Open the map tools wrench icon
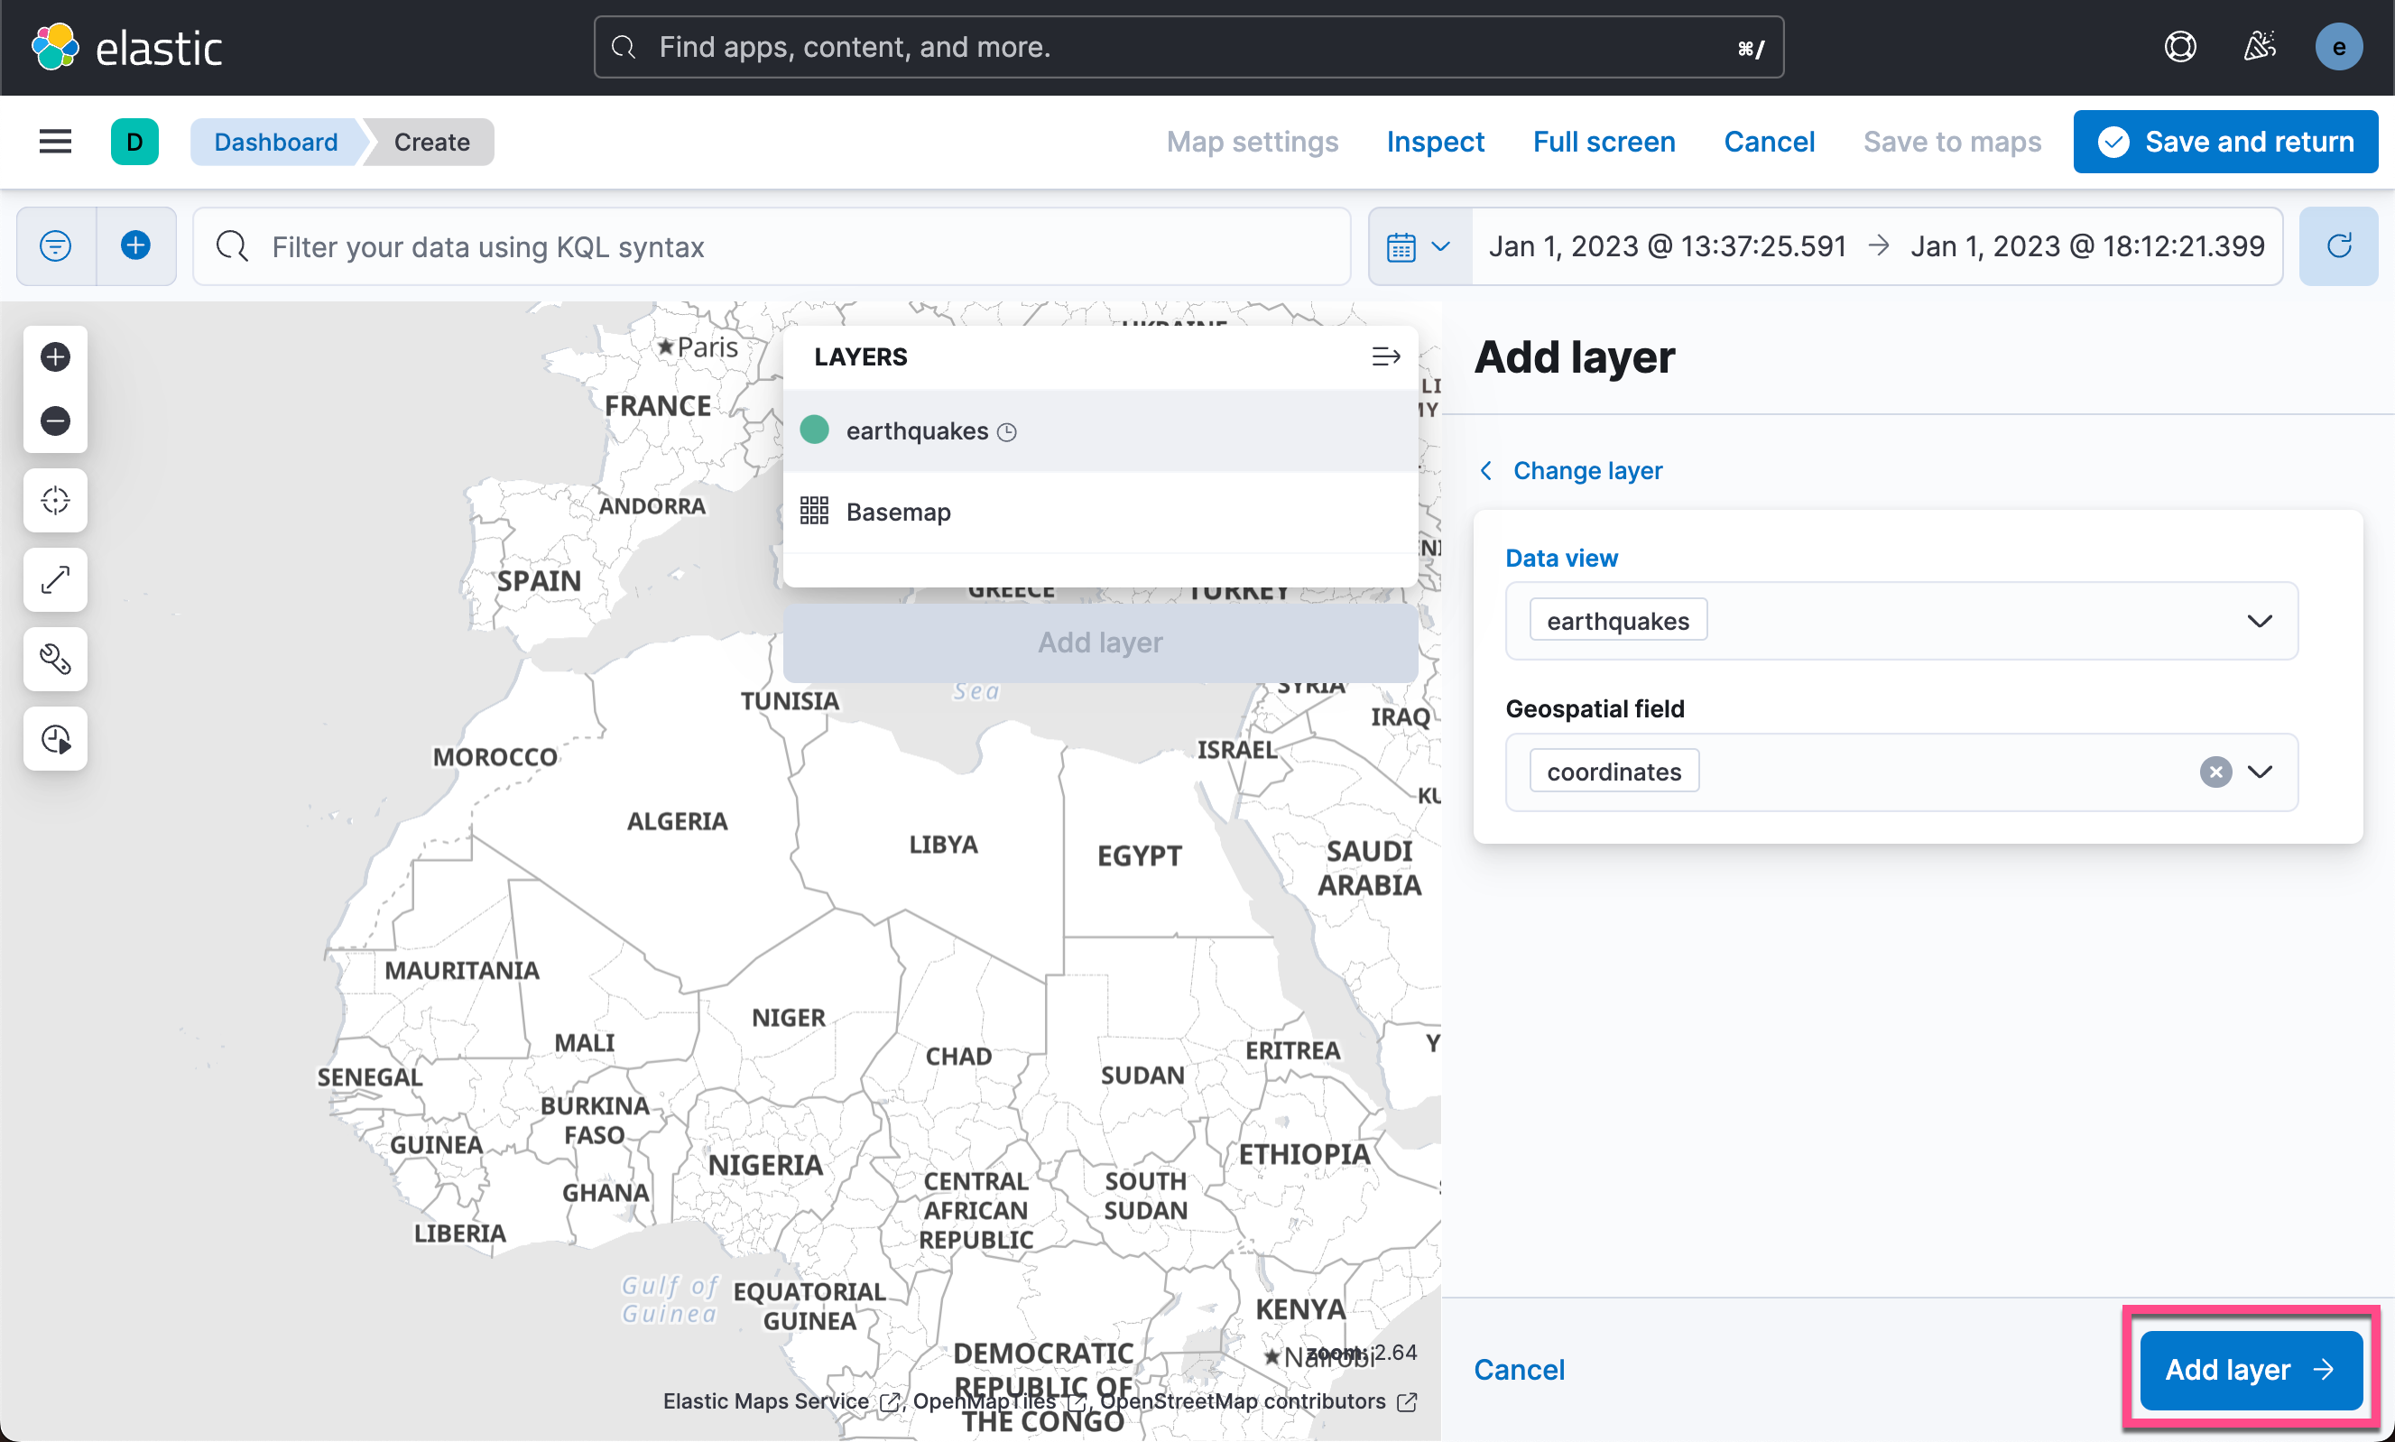The image size is (2395, 1442). (55, 660)
